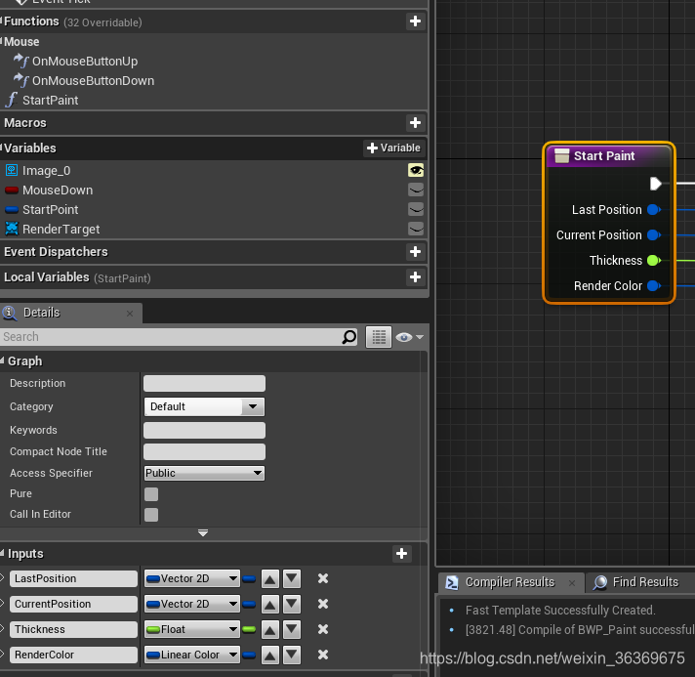This screenshot has height=677, width=695.
Task: Select the Image_0 variable
Action: [x=46, y=171]
